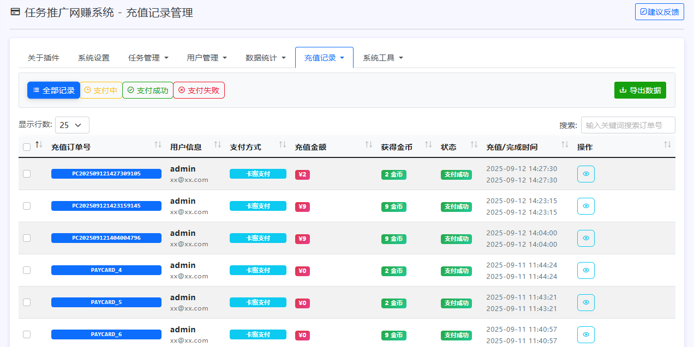Screen dimensions: 694x347
Task: Filter records by 支付失败 status
Action: click(199, 90)
